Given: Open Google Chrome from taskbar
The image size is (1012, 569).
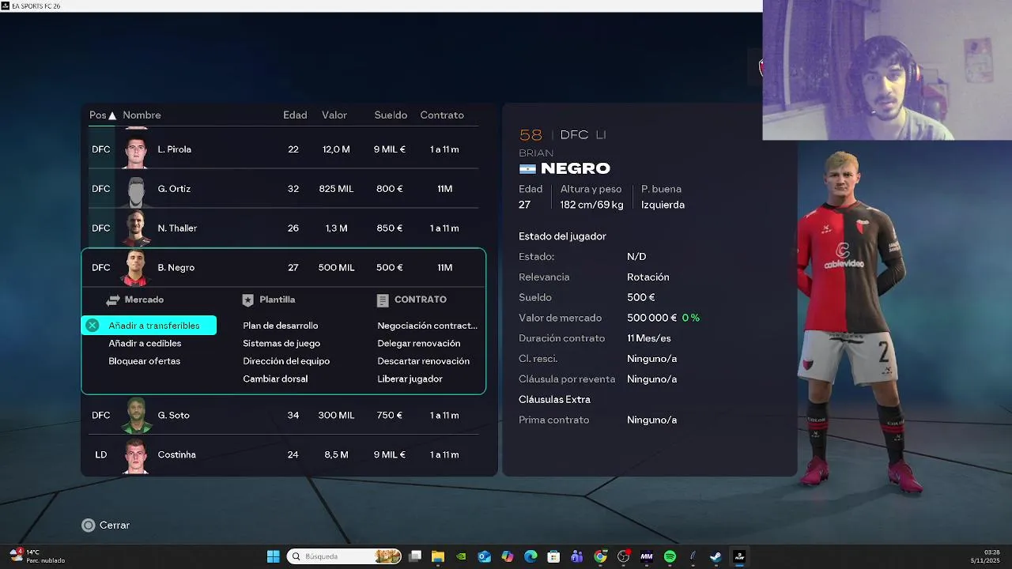Looking at the screenshot, I should coord(600,556).
